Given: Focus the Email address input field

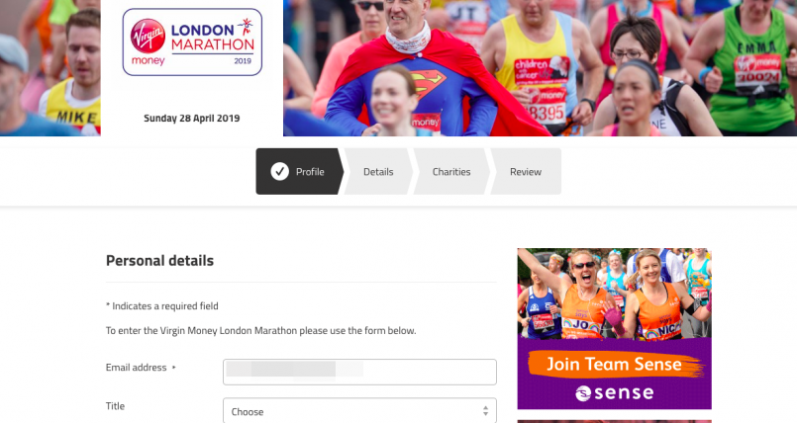Looking at the screenshot, I should click(x=359, y=372).
